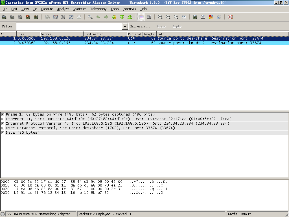The width and height of the screenshot is (289, 217).
Task: Toggle packet list colorization
Action: [x=141, y=17]
